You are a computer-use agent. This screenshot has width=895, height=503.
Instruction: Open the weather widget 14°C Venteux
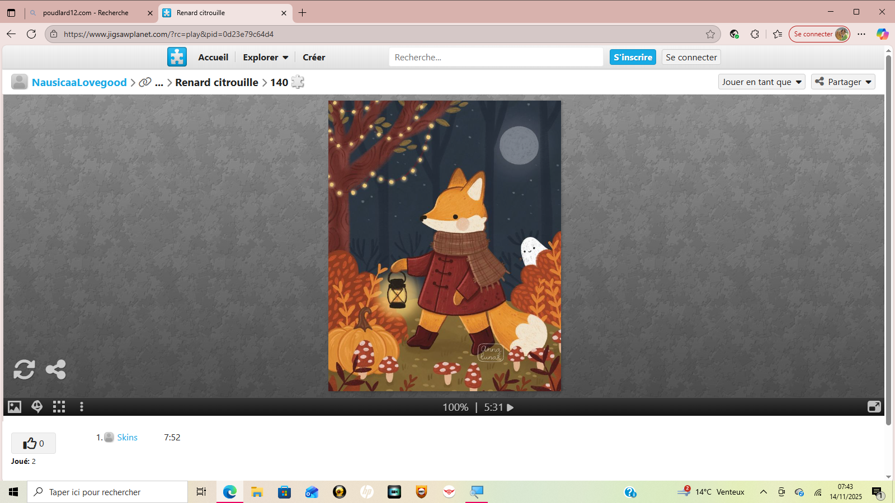click(710, 492)
